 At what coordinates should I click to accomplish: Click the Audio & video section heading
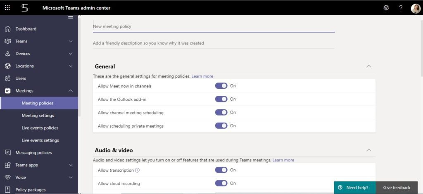point(114,150)
